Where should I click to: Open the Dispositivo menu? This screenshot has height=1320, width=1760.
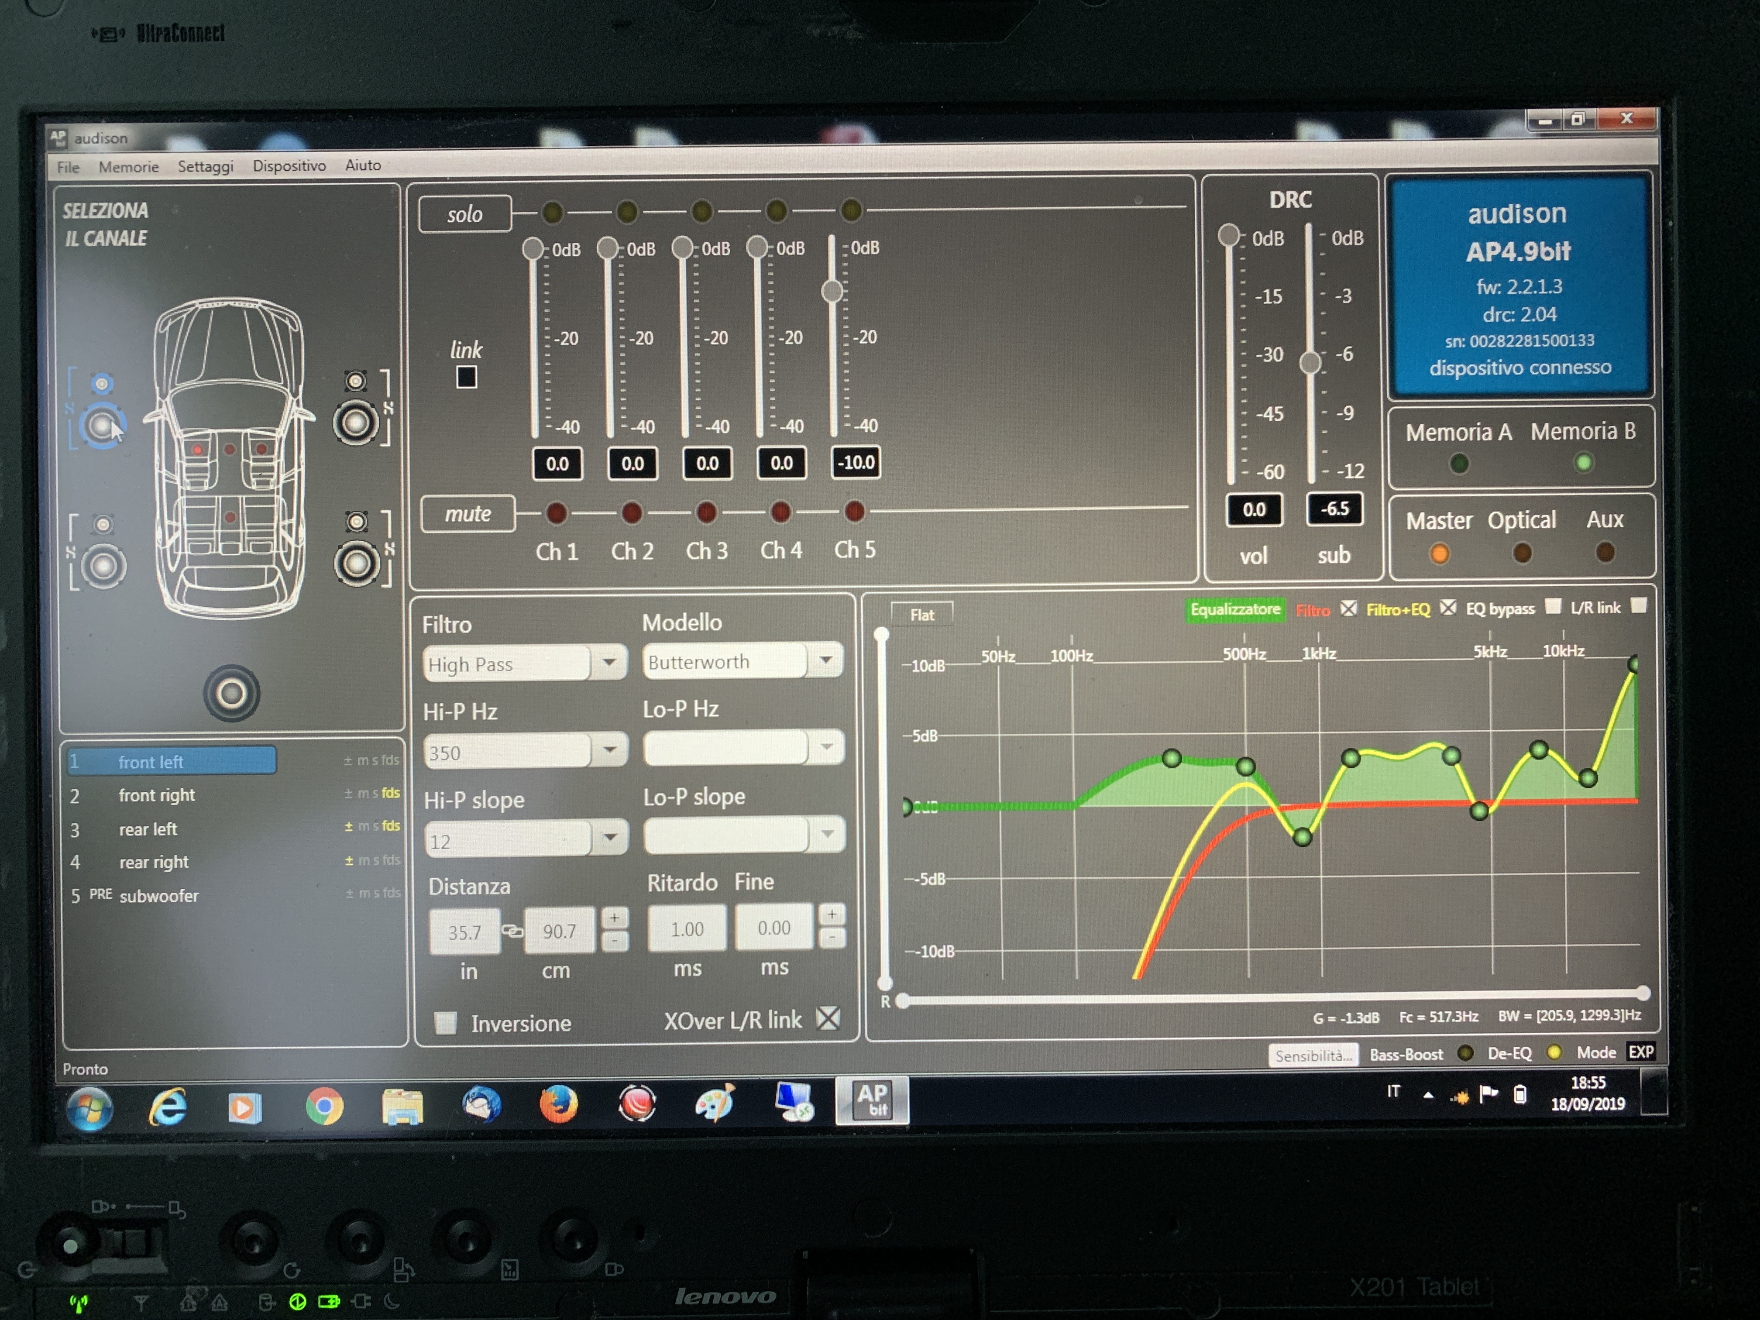(289, 165)
